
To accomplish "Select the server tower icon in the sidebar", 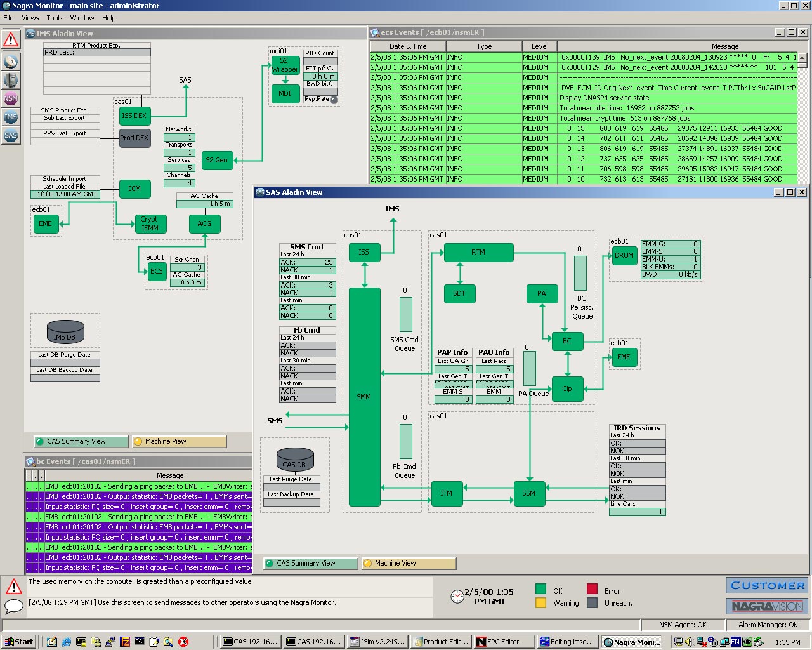I will (11, 79).
